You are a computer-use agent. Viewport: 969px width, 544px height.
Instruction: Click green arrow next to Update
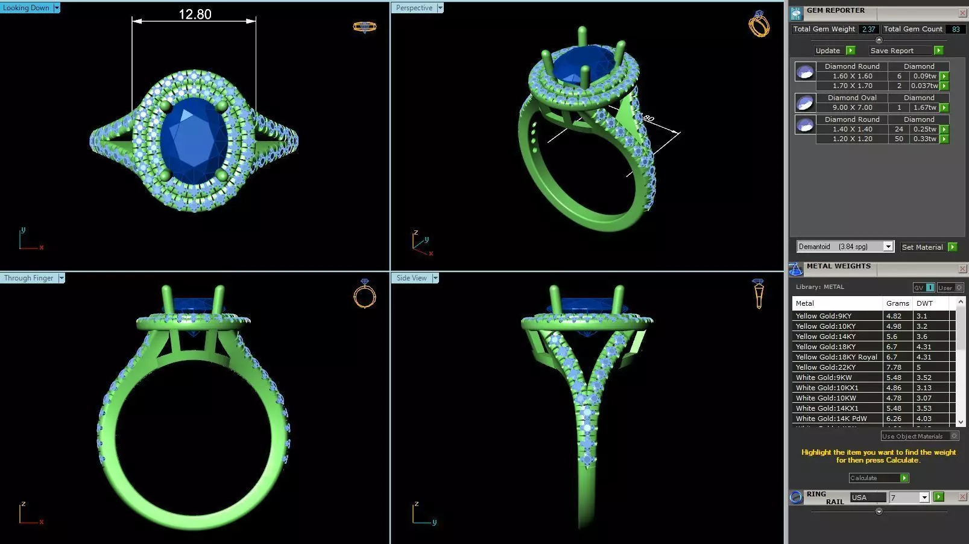(x=850, y=51)
